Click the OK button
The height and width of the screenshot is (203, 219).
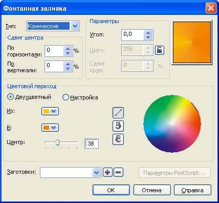click(x=111, y=190)
